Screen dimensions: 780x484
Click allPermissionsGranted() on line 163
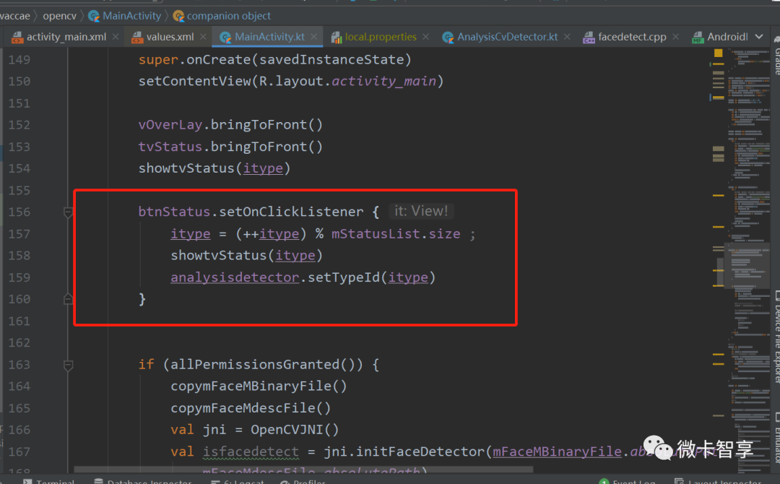pyautogui.click(x=266, y=365)
